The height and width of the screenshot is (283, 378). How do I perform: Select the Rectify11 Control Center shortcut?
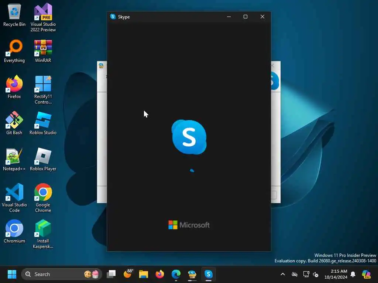(x=43, y=90)
